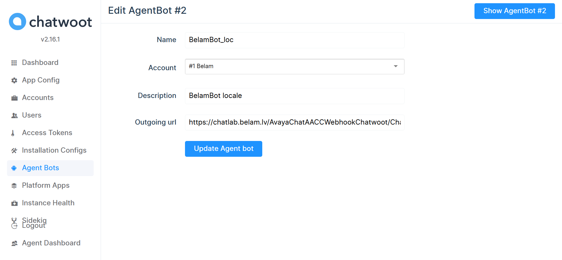Viewport: 562px width, 260px height.
Task: Click the Access Tokens key icon
Action: 13,133
